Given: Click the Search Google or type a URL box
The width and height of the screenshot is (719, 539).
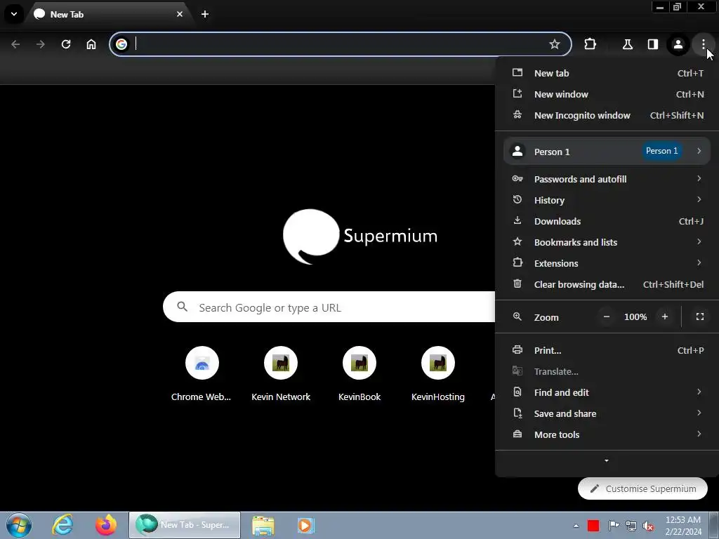Looking at the screenshot, I should [329, 307].
